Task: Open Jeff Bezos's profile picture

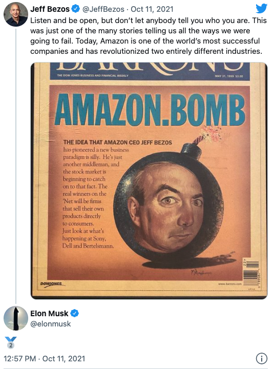Action: tap(16, 14)
